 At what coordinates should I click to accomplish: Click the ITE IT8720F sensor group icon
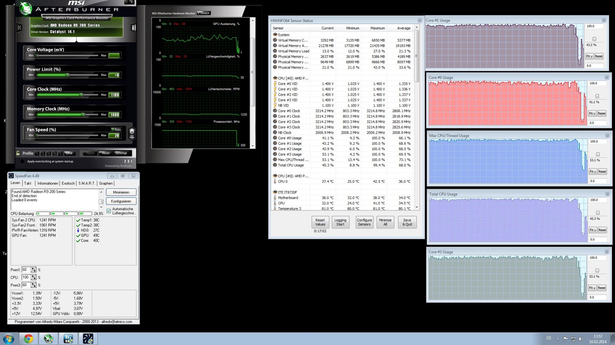pos(275,192)
